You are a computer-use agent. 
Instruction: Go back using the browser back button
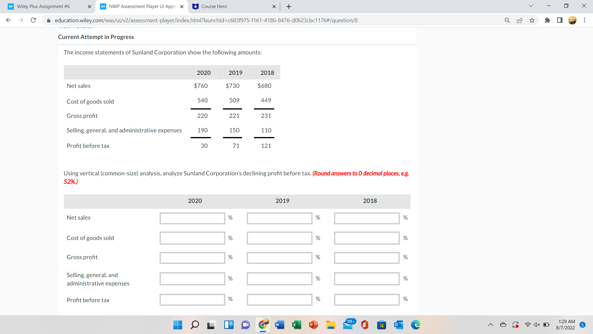8,20
